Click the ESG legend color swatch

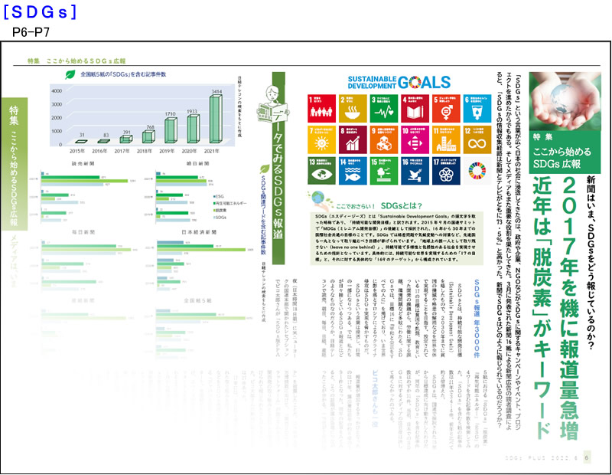coord(214,197)
